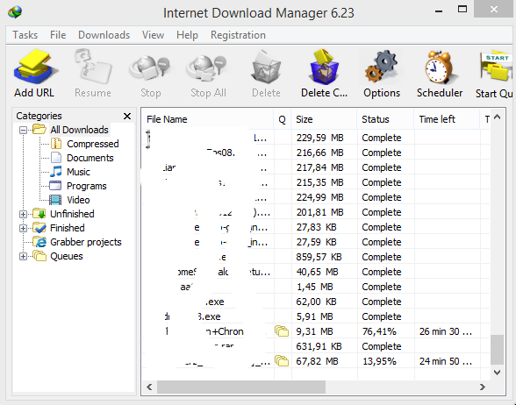Viewport: 516px width, 405px height.
Task: Sort by the Size column header
Action: coord(324,119)
